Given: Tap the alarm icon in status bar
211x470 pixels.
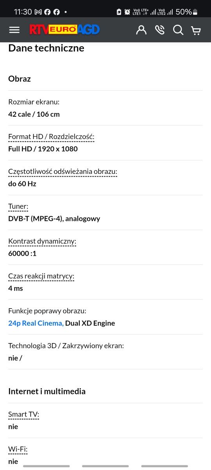Looking at the screenshot, I should 127,12.
